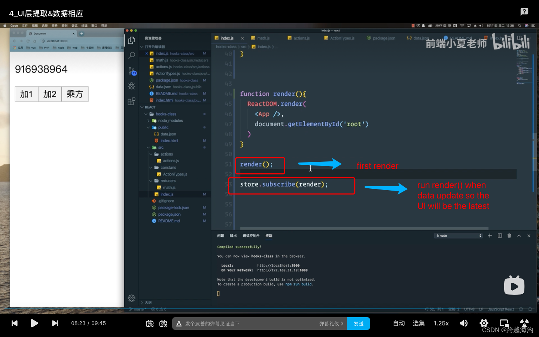The height and width of the screenshot is (337, 539).
Task: Click the bilibili play overlay icon
Action: tap(514, 285)
